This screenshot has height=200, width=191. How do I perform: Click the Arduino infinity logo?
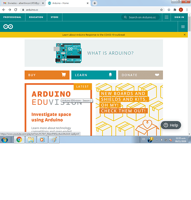click(8, 26)
